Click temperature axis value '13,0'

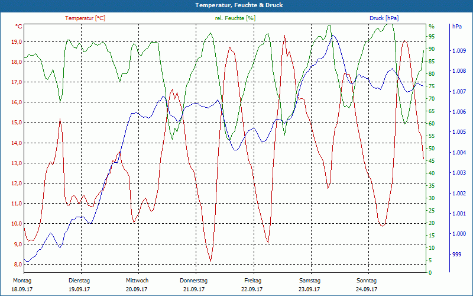[17, 163]
